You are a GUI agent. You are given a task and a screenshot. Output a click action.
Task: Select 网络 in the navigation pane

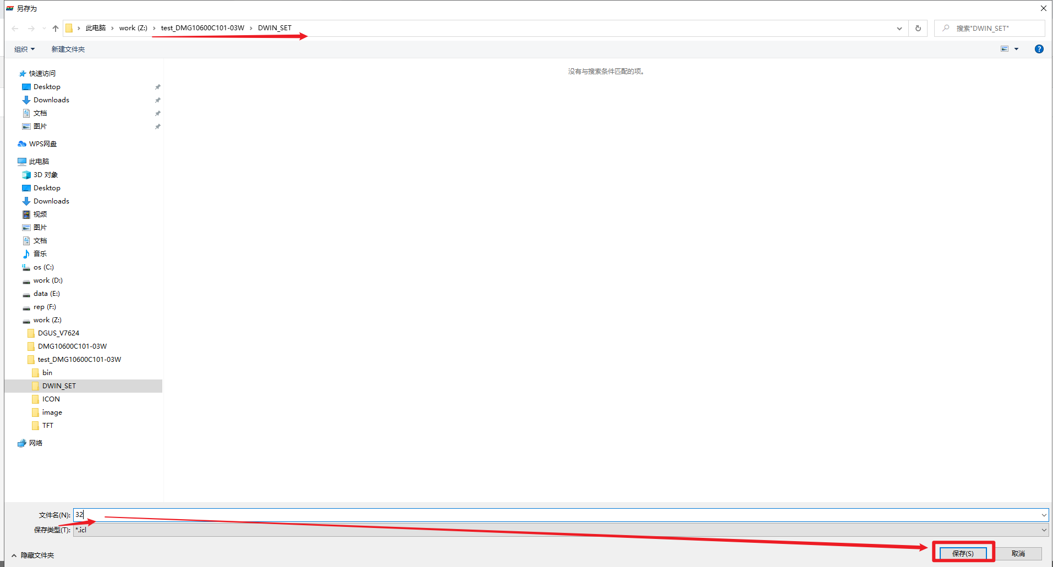(x=35, y=443)
